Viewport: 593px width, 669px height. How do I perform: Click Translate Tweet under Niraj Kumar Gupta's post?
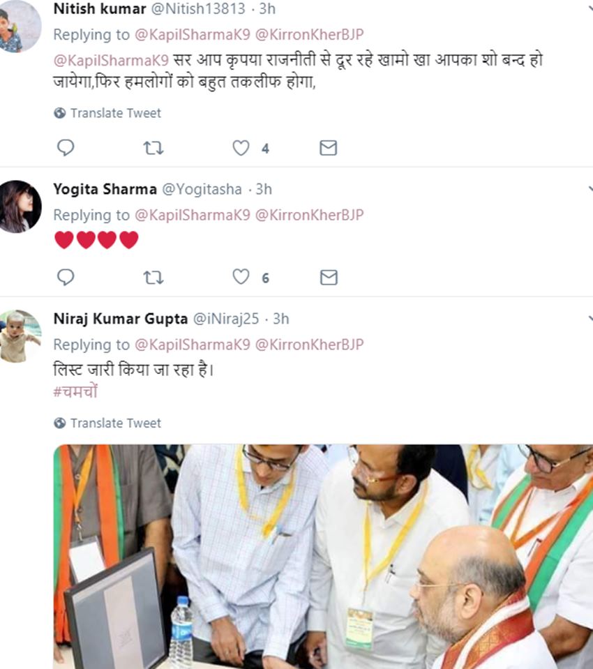coord(115,423)
